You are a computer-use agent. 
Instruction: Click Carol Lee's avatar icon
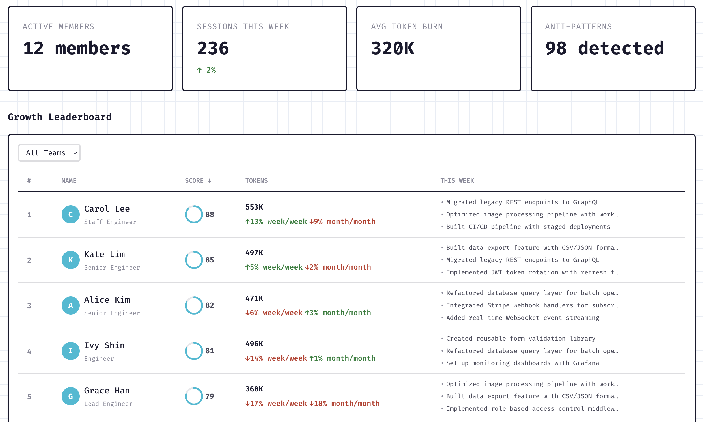point(70,214)
